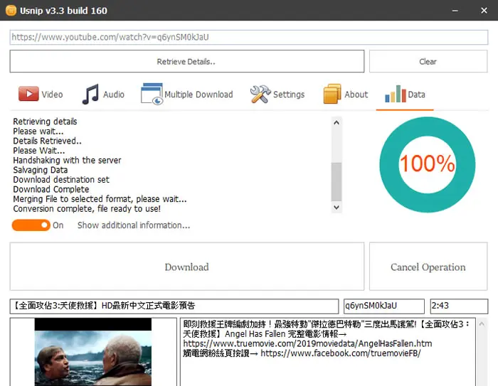
Task: Click the video preview thumbnail
Action: 93,352
